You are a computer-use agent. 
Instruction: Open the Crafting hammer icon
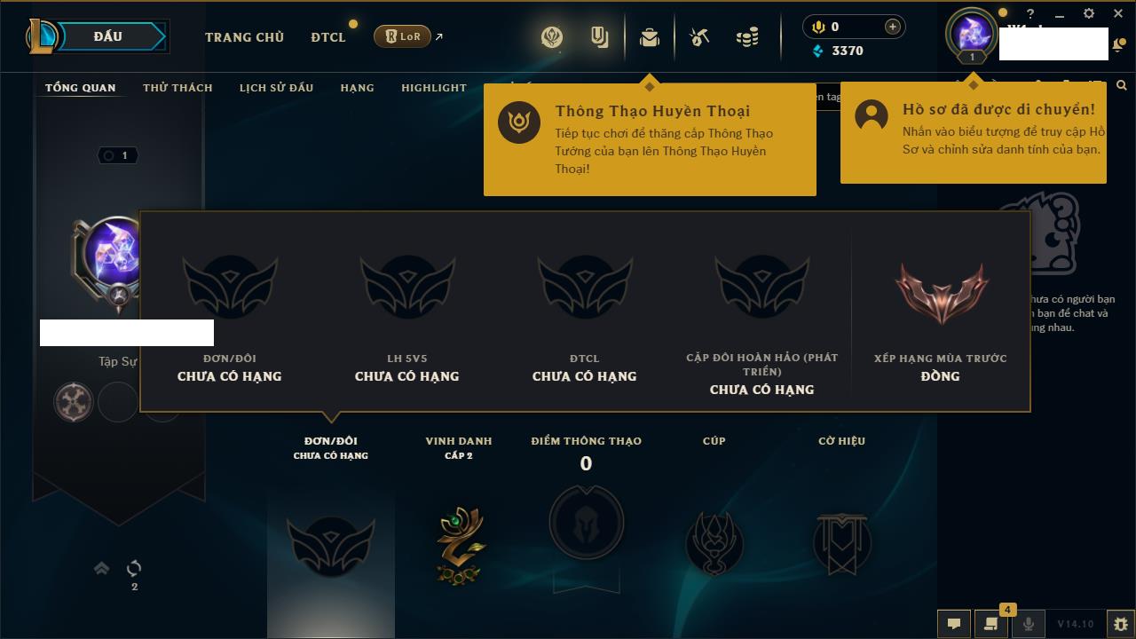pos(699,37)
